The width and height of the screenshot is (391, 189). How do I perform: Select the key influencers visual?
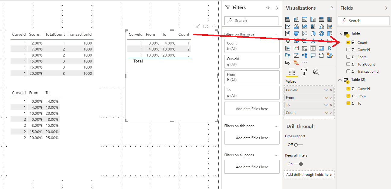[x=296, y=55]
